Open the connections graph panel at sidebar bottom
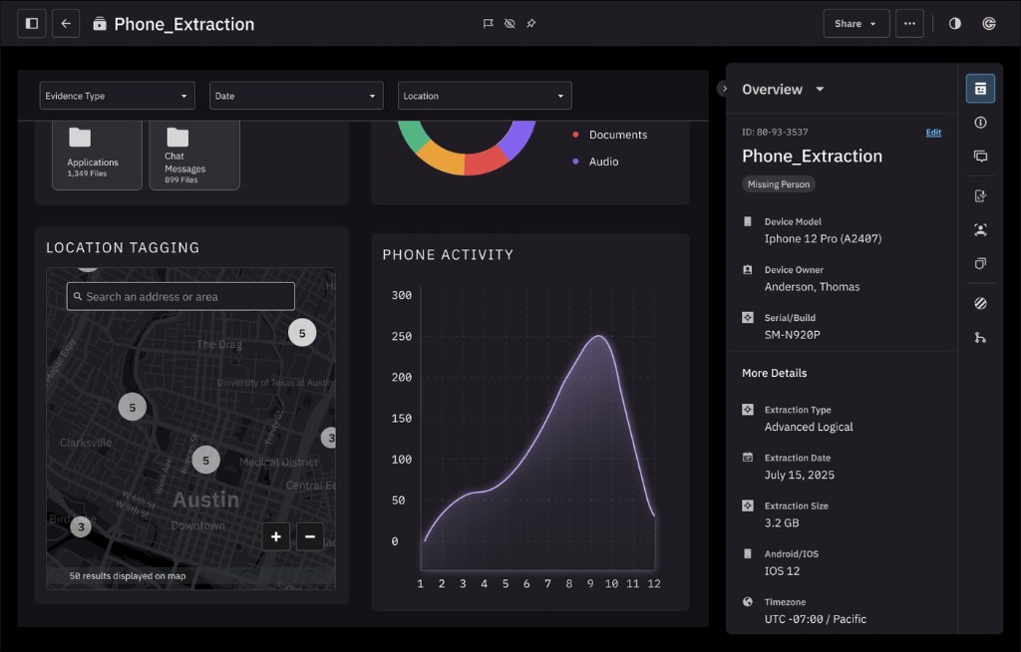Screen dimensions: 1021x652 [980, 337]
